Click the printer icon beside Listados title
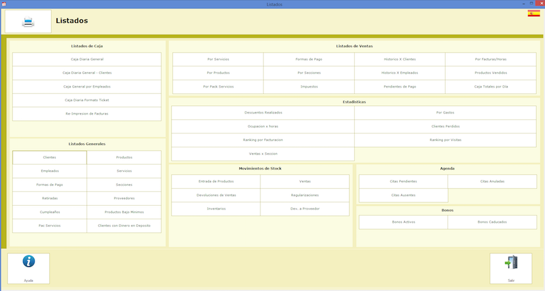This screenshot has height=291, width=545. point(28,22)
